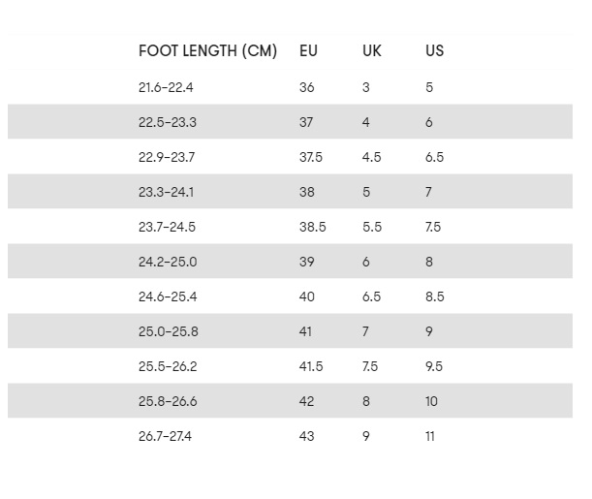
Task: Select EU size 37 cell
Action: 306,122
